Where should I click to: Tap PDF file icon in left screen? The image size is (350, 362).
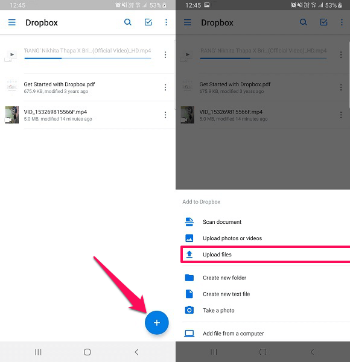(x=11, y=87)
